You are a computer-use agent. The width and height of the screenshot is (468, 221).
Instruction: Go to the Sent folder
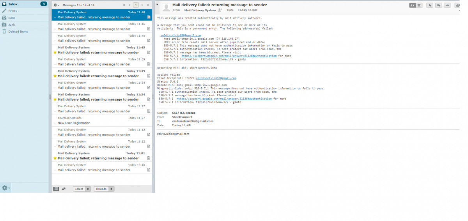12,18
